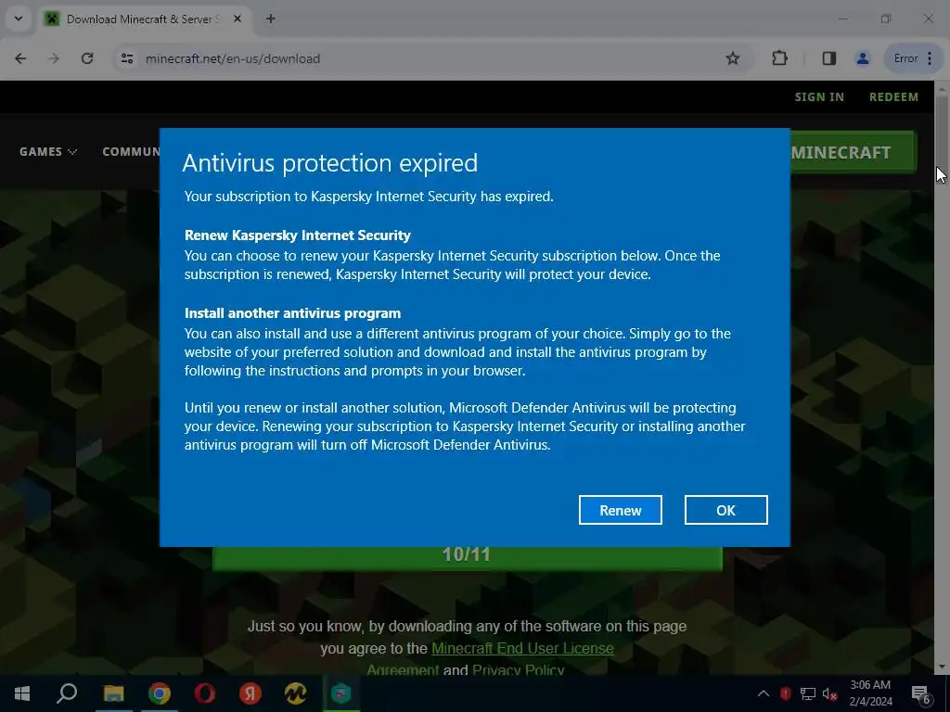Open the Privacy Policy link
The width and height of the screenshot is (950, 712).
[x=518, y=669]
